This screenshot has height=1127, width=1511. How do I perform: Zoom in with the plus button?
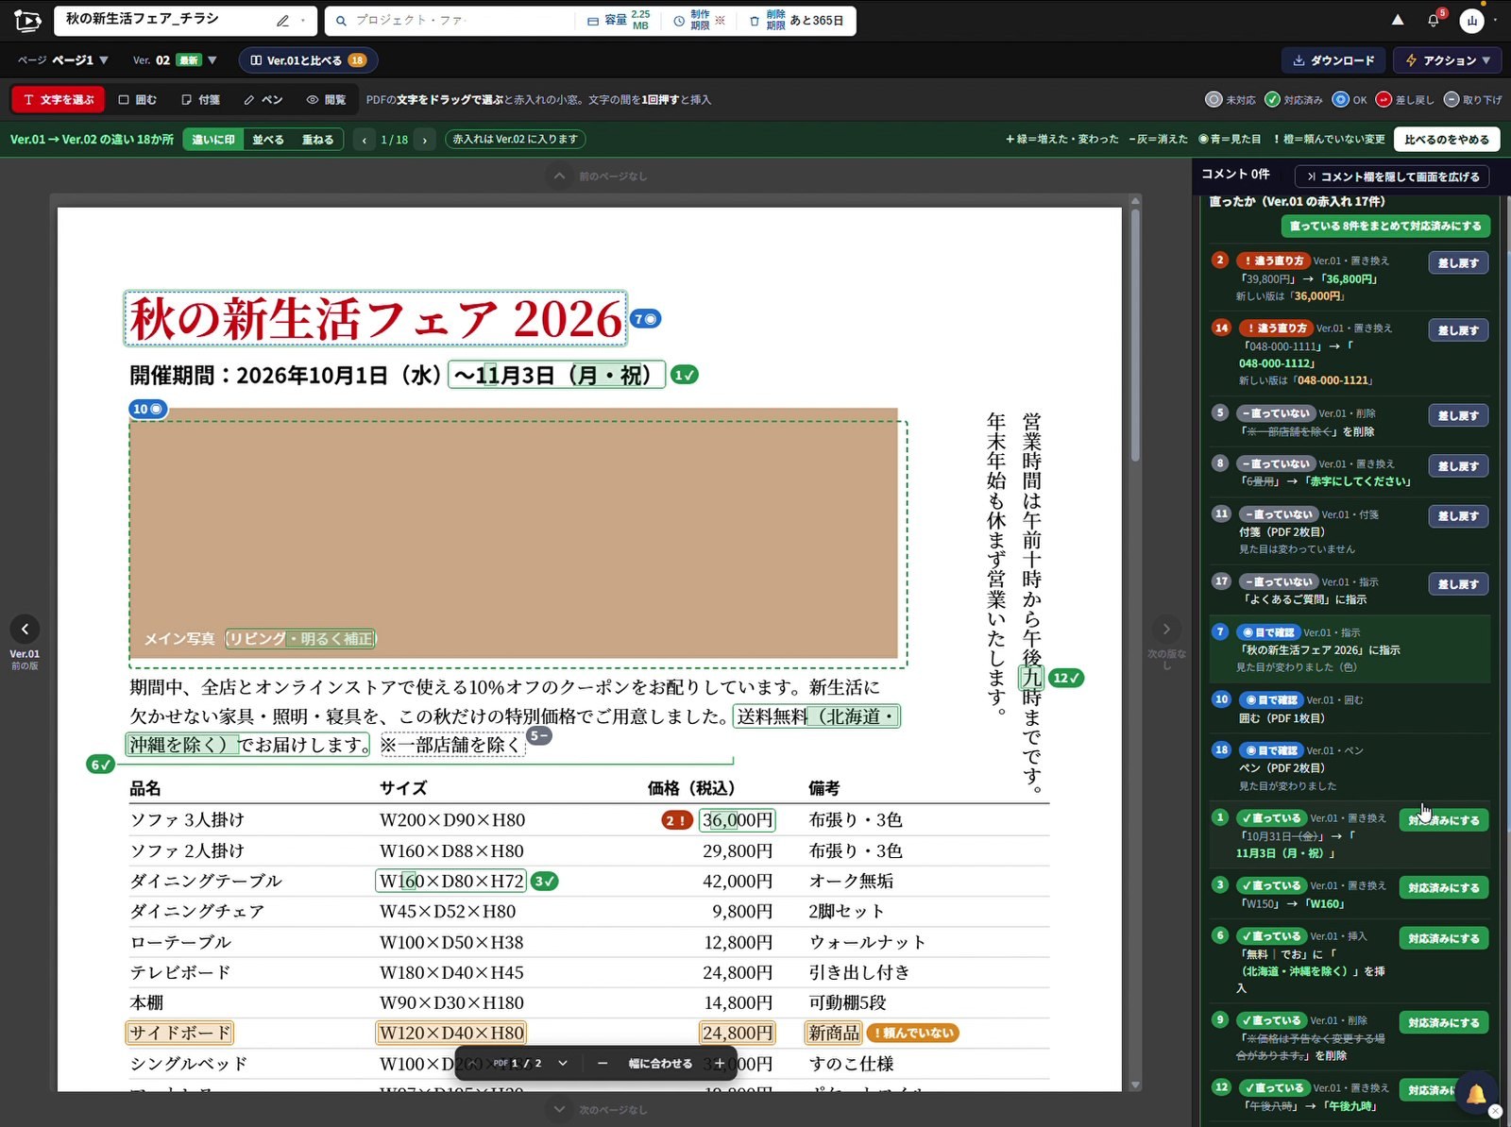(720, 1063)
